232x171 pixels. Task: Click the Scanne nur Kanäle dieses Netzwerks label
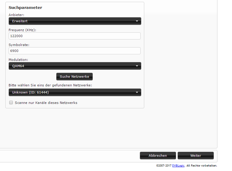(46, 103)
